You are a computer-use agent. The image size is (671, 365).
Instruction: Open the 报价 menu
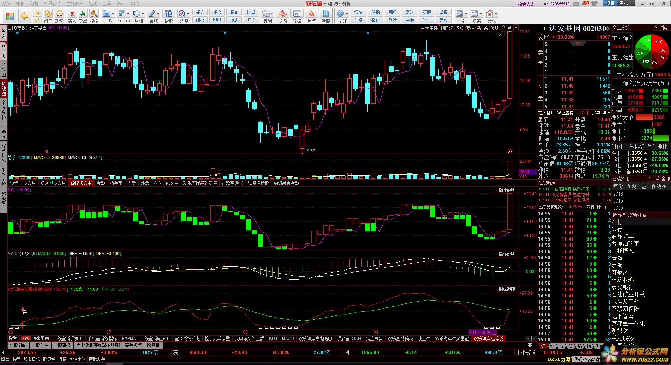point(21,3)
